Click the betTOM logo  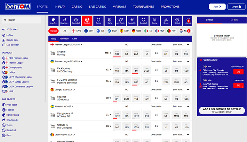coord(18,7)
